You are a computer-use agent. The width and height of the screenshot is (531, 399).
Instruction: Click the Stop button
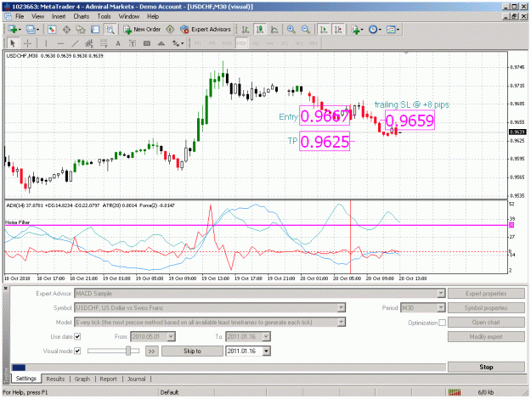pos(486,368)
